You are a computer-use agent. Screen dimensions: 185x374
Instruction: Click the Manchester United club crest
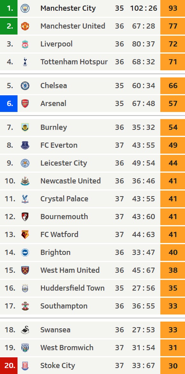coord(25,26)
